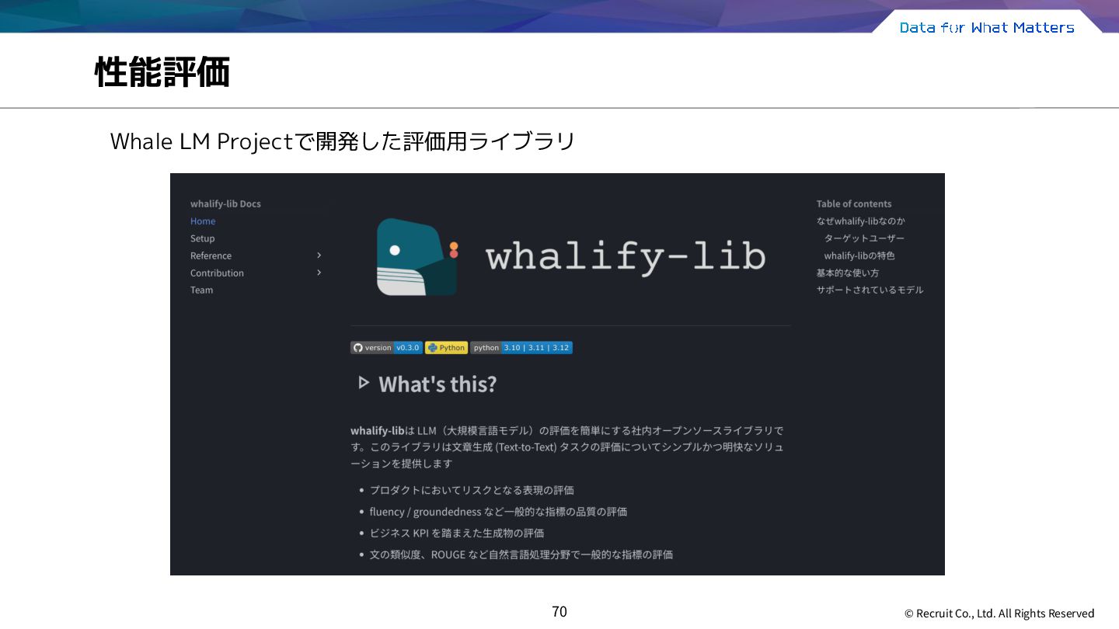Click the Recruit Co., Ltd. copyright notice
The width and height of the screenshot is (1119, 629).
click(999, 613)
